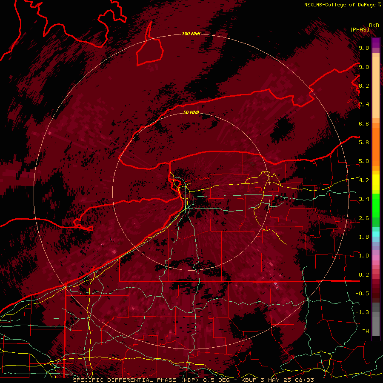
Task: Click the TH label at the scale bottom
Action: [x=366, y=332]
